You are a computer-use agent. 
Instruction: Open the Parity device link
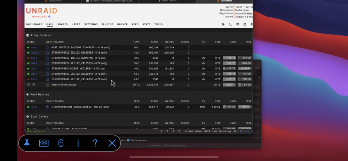[34, 47]
